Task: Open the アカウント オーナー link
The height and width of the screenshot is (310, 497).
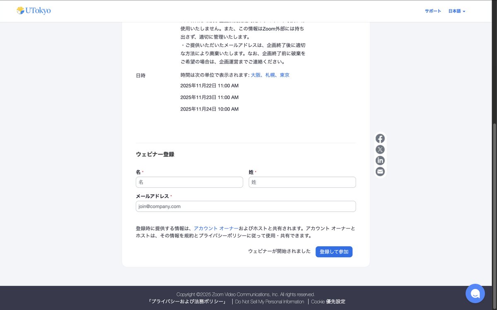Action: 216,228
